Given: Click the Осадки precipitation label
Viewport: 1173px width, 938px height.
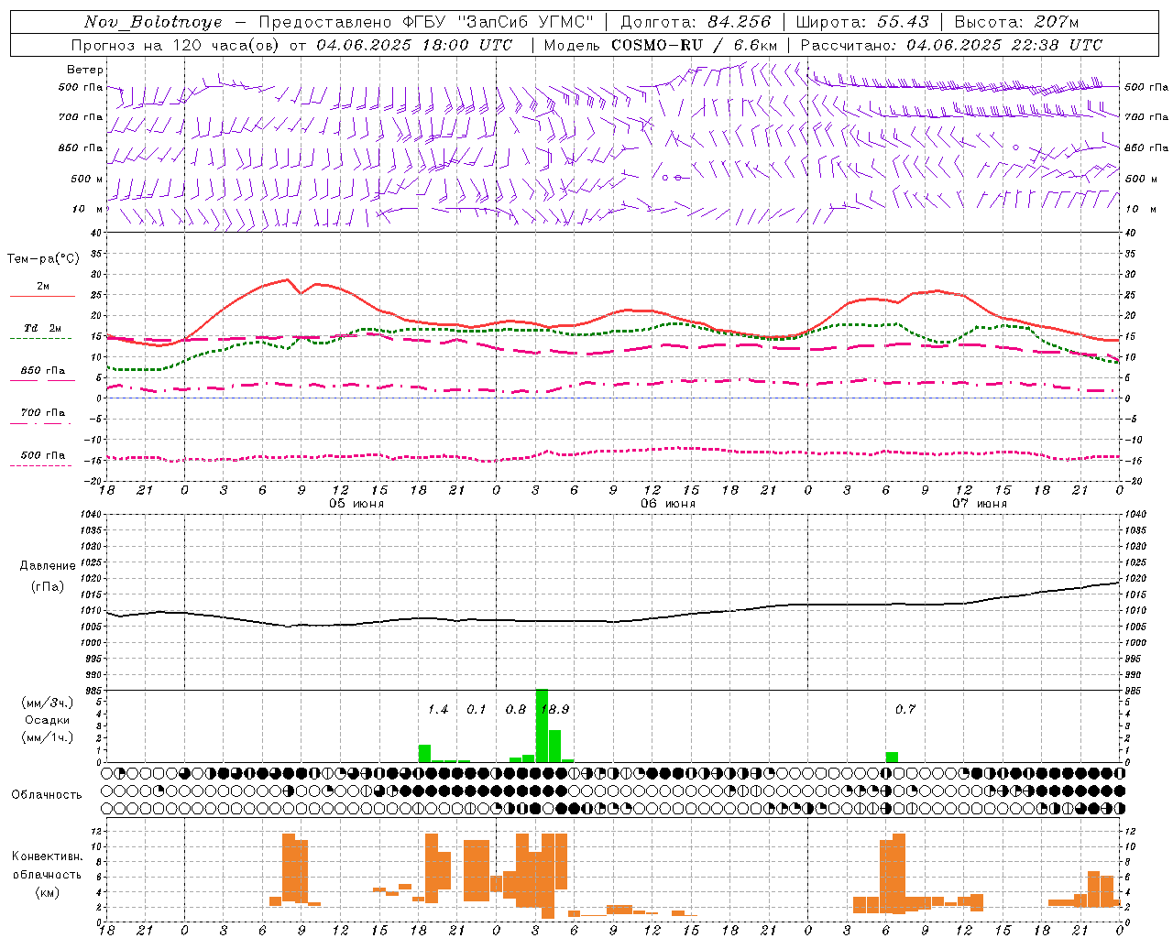Looking at the screenshot, I should (47, 720).
